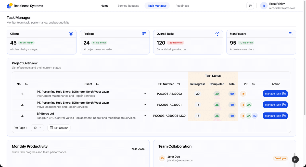Sort the table by PIC column
This screenshot has width=306, height=167.
(x=253, y=84)
